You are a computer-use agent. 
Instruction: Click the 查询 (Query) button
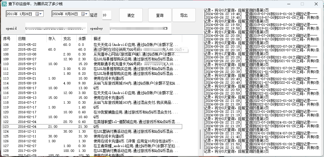point(160,15)
